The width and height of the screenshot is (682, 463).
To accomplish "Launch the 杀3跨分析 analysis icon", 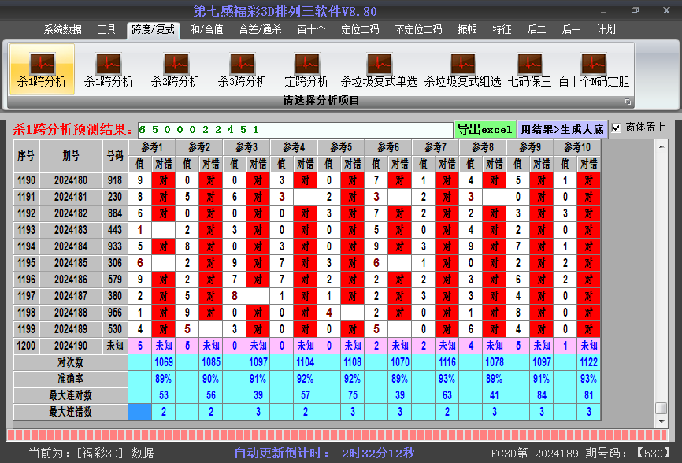I will coord(243,69).
